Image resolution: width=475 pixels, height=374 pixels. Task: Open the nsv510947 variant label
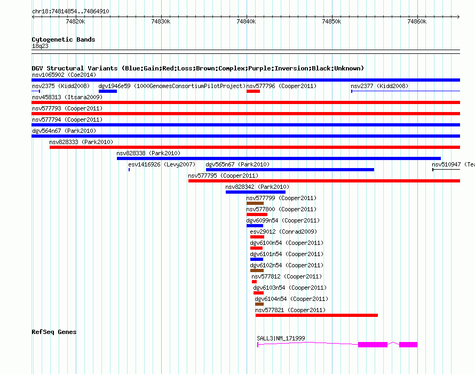tap(453, 164)
